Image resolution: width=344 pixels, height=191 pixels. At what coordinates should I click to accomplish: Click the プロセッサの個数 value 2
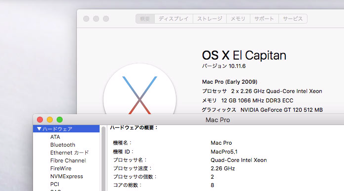click(x=212, y=177)
